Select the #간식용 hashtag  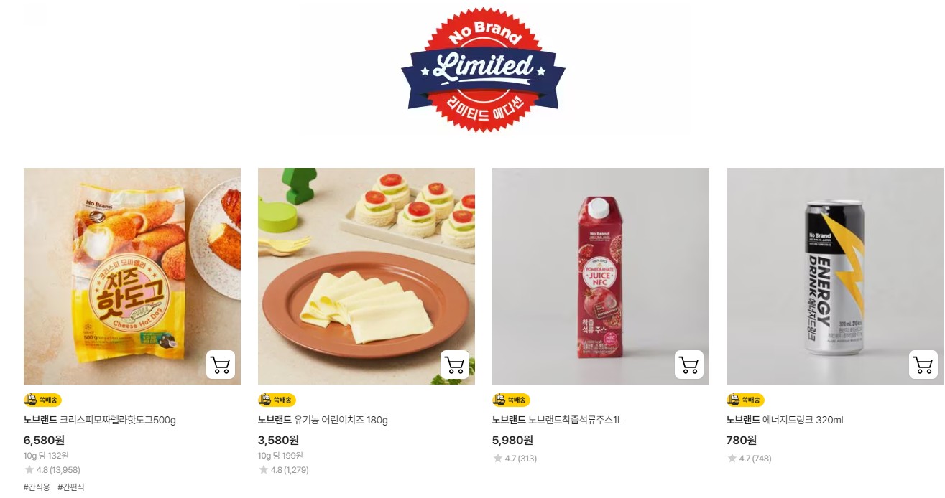pos(37,487)
